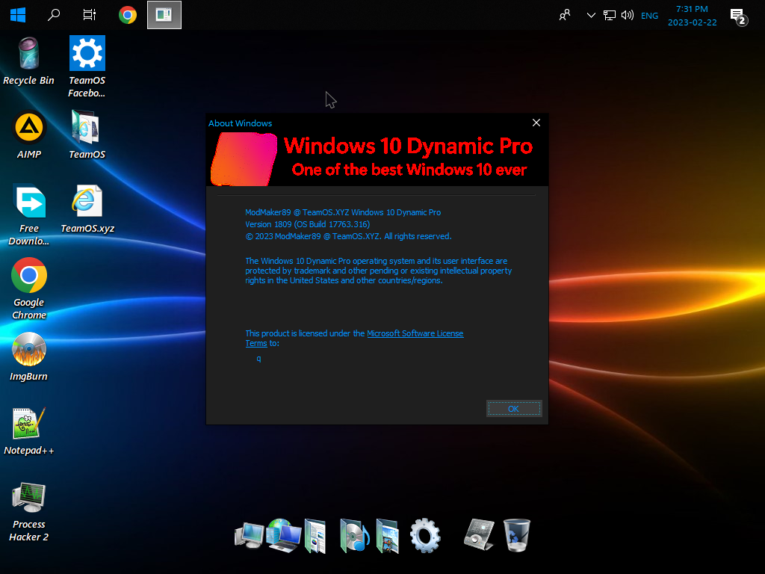Viewport: 765px width, 574px height.
Task: Open the Task View taskbar button
Action: [x=90, y=15]
